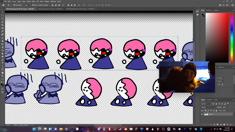Toggle lock all for layer
Screen dimensions: 235x132
[x=216, y=111]
